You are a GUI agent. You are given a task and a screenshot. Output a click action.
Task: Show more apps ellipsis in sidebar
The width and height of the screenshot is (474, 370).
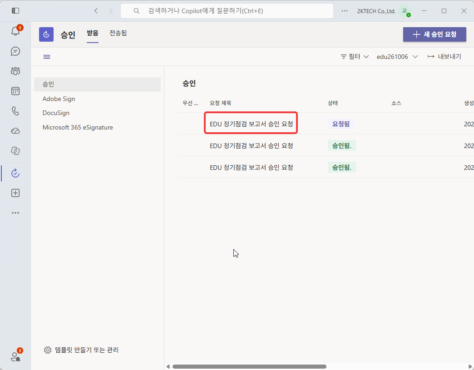click(15, 213)
